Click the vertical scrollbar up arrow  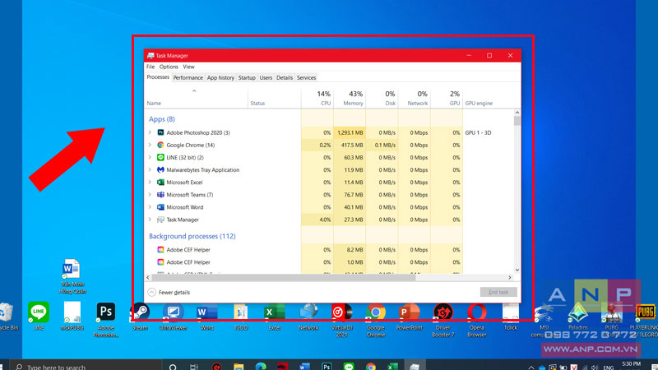pos(517,113)
